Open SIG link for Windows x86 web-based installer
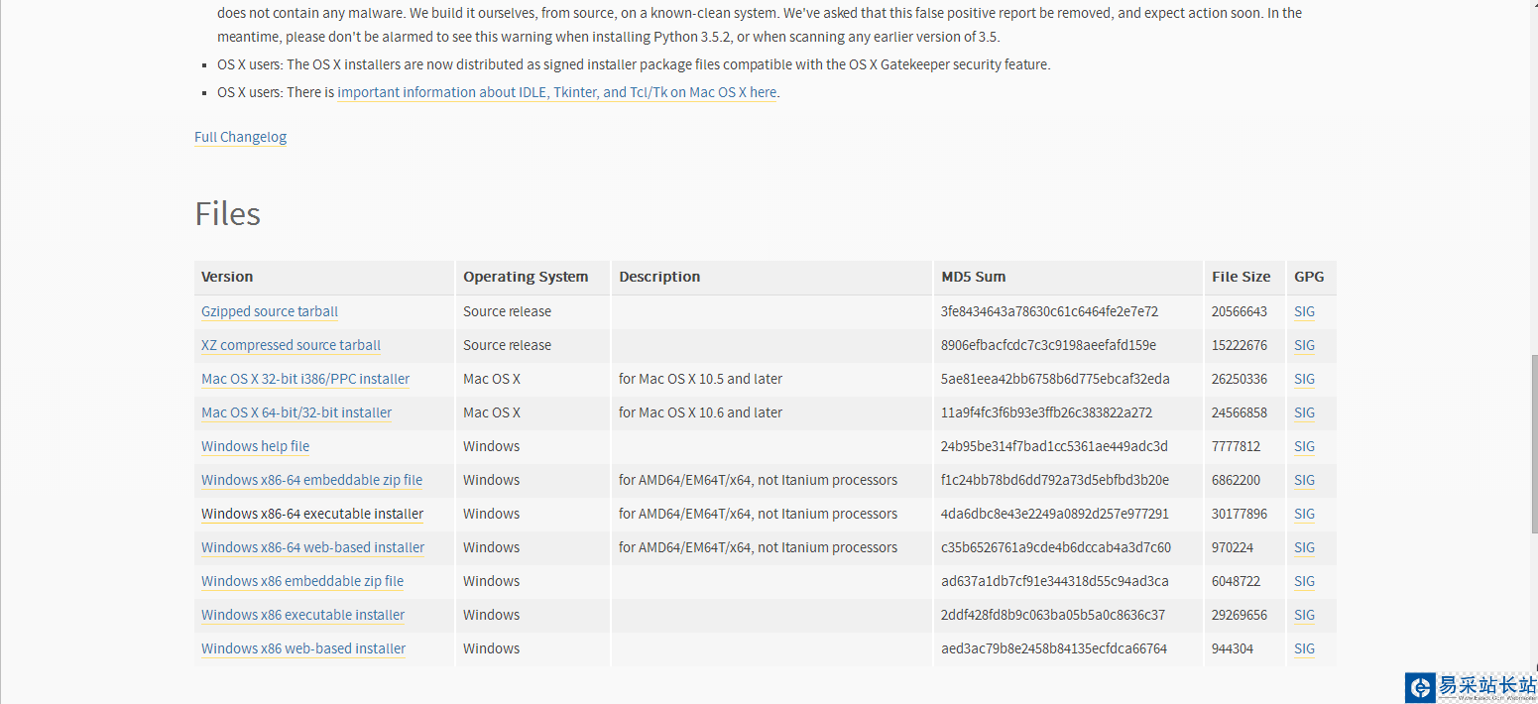Viewport: 1538px width, 704px height. [x=1304, y=648]
